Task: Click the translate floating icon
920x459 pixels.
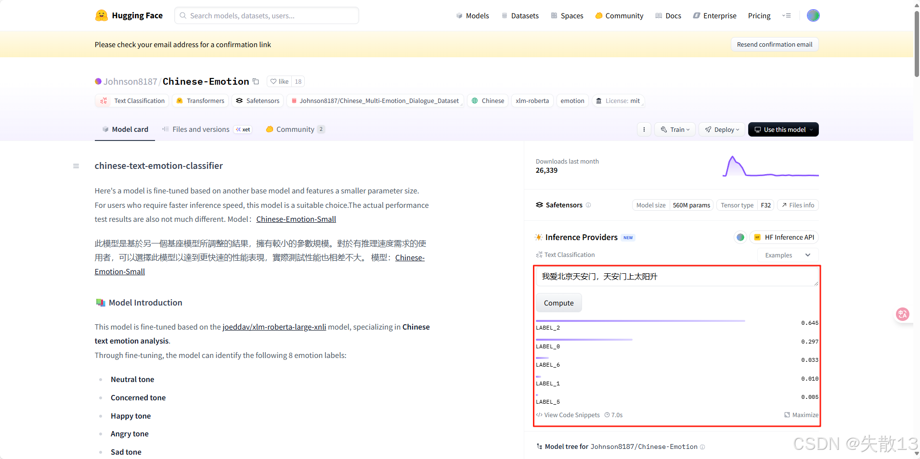Action: point(902,314)
